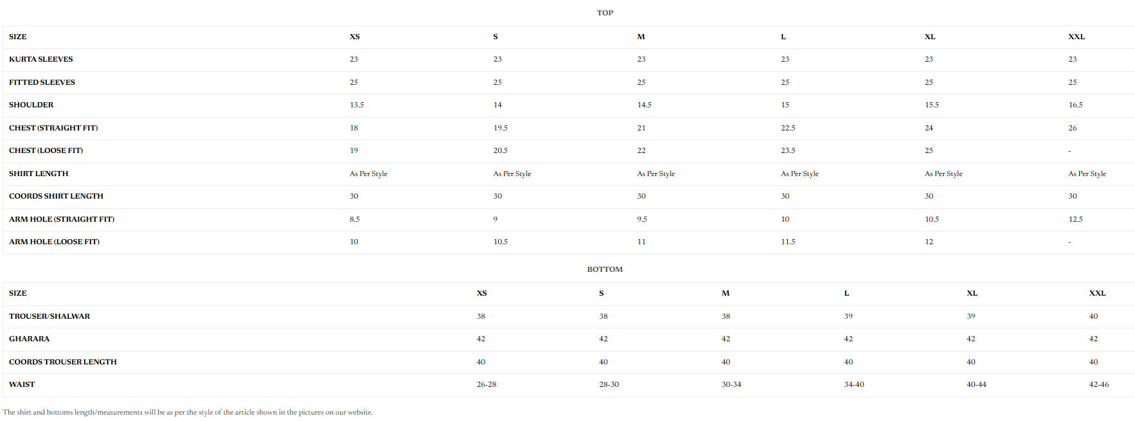Screen dimensions: 1135x421
Task: Click the WAIST row label
Action: 22,384
